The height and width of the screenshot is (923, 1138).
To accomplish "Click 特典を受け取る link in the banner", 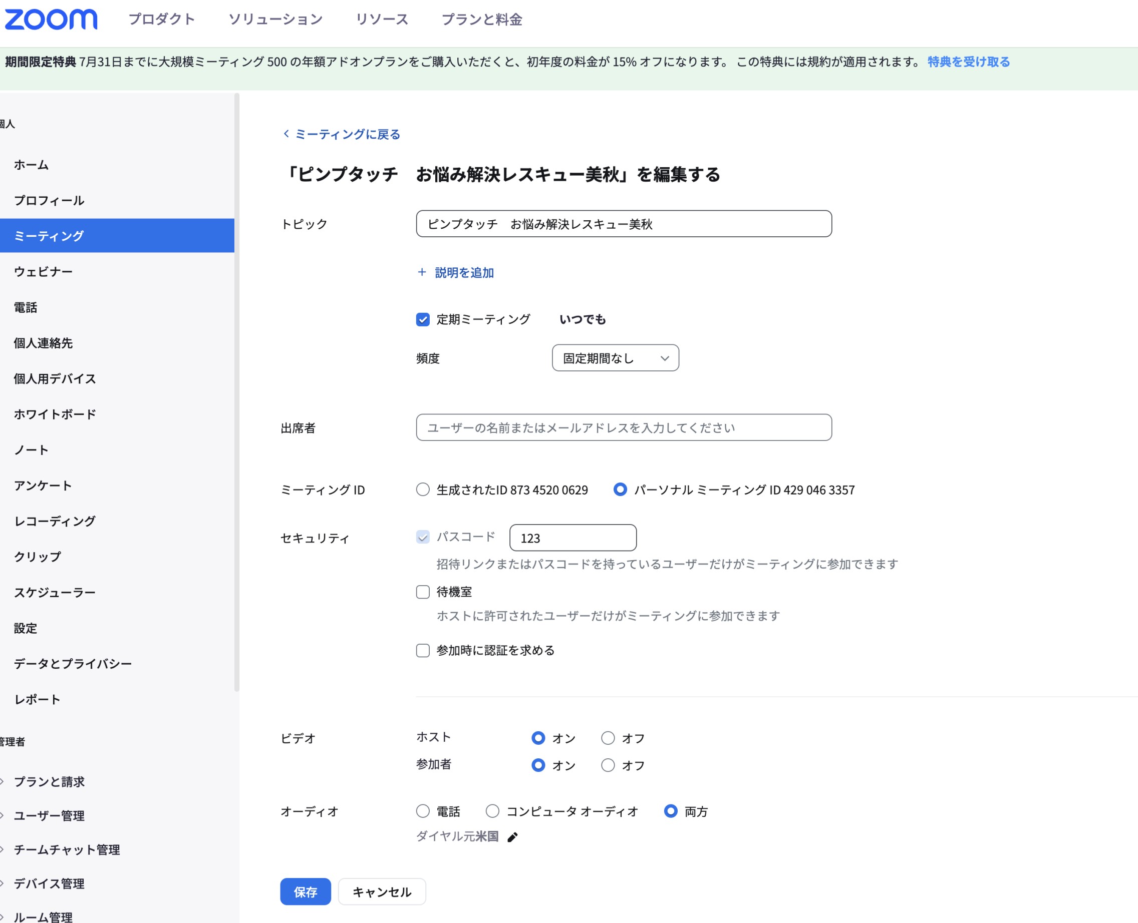I will coord(968,62).
